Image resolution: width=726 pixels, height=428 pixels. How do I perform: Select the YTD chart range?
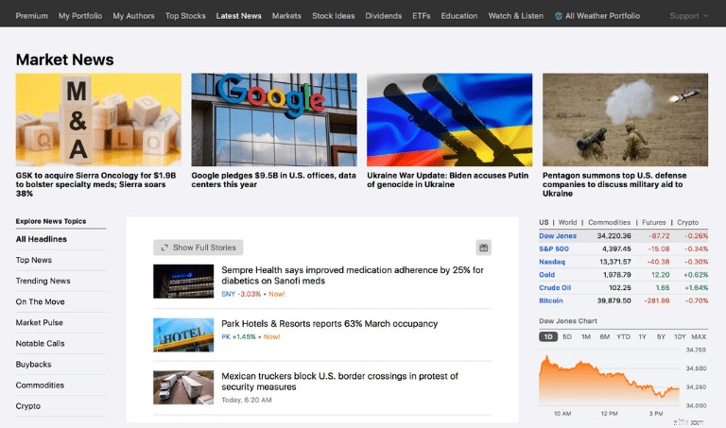[624, 337]
